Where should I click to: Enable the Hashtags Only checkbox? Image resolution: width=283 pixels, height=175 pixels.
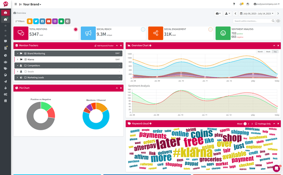tap(256, 124)
